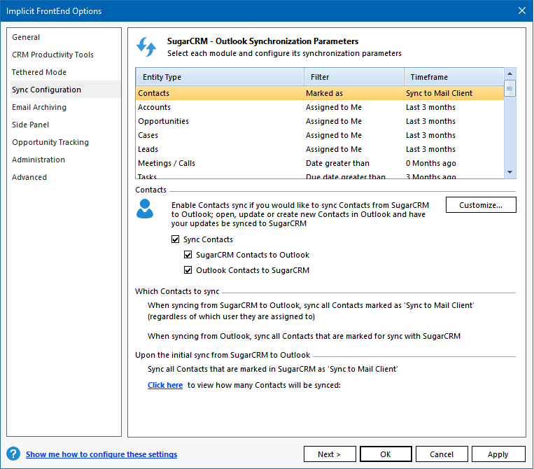Click the Timeframe column header

453,77
